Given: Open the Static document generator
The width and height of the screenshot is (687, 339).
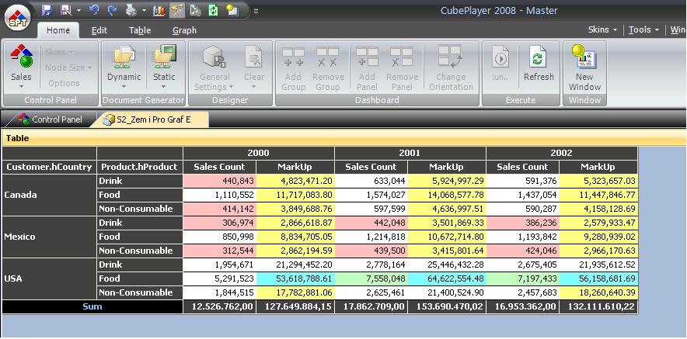Looking at the screenshot, I should pos(164,66).
